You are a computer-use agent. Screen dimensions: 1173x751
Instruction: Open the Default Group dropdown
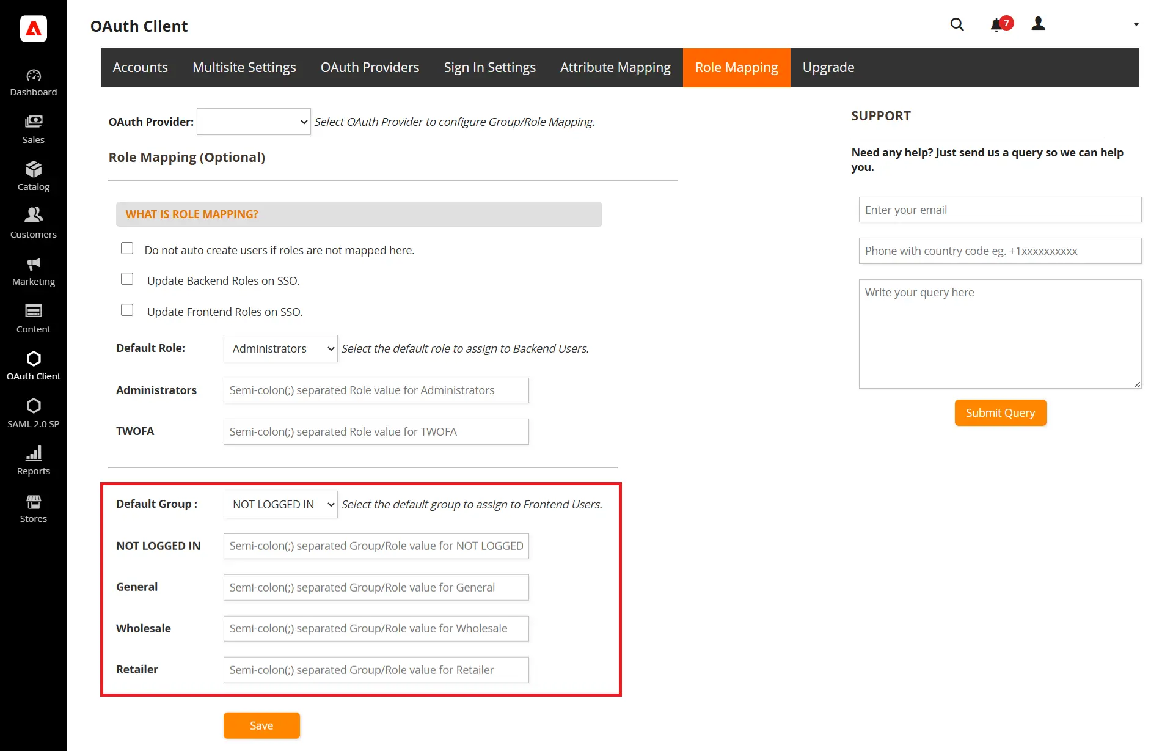280,504
